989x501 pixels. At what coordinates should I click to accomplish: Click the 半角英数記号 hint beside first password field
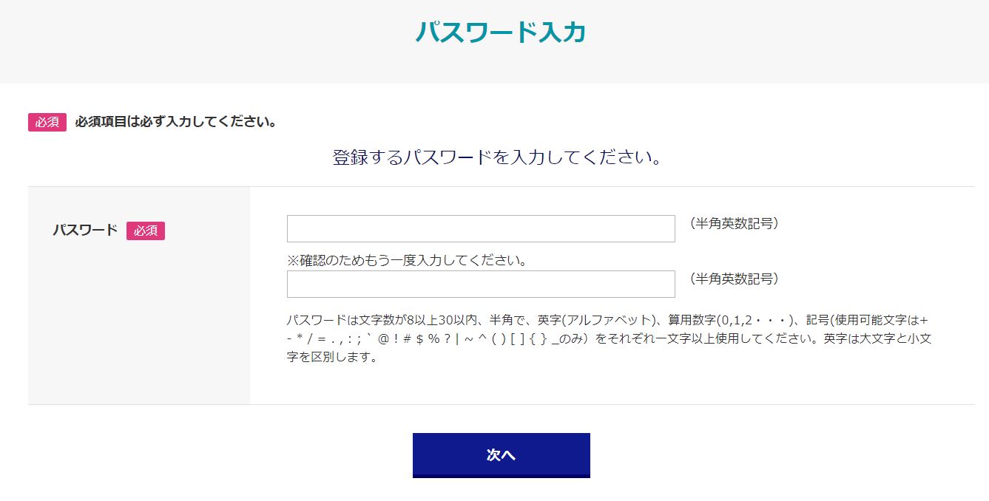point(733,223)
